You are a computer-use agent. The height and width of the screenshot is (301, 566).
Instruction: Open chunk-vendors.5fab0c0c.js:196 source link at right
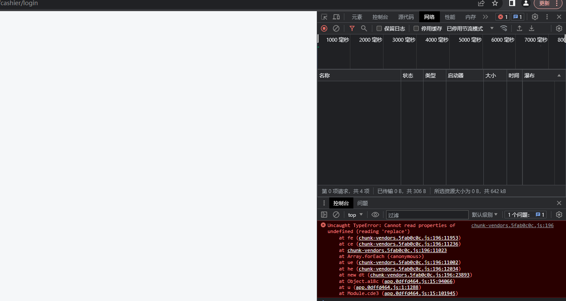pyautogui.click(x=512, y=225)
